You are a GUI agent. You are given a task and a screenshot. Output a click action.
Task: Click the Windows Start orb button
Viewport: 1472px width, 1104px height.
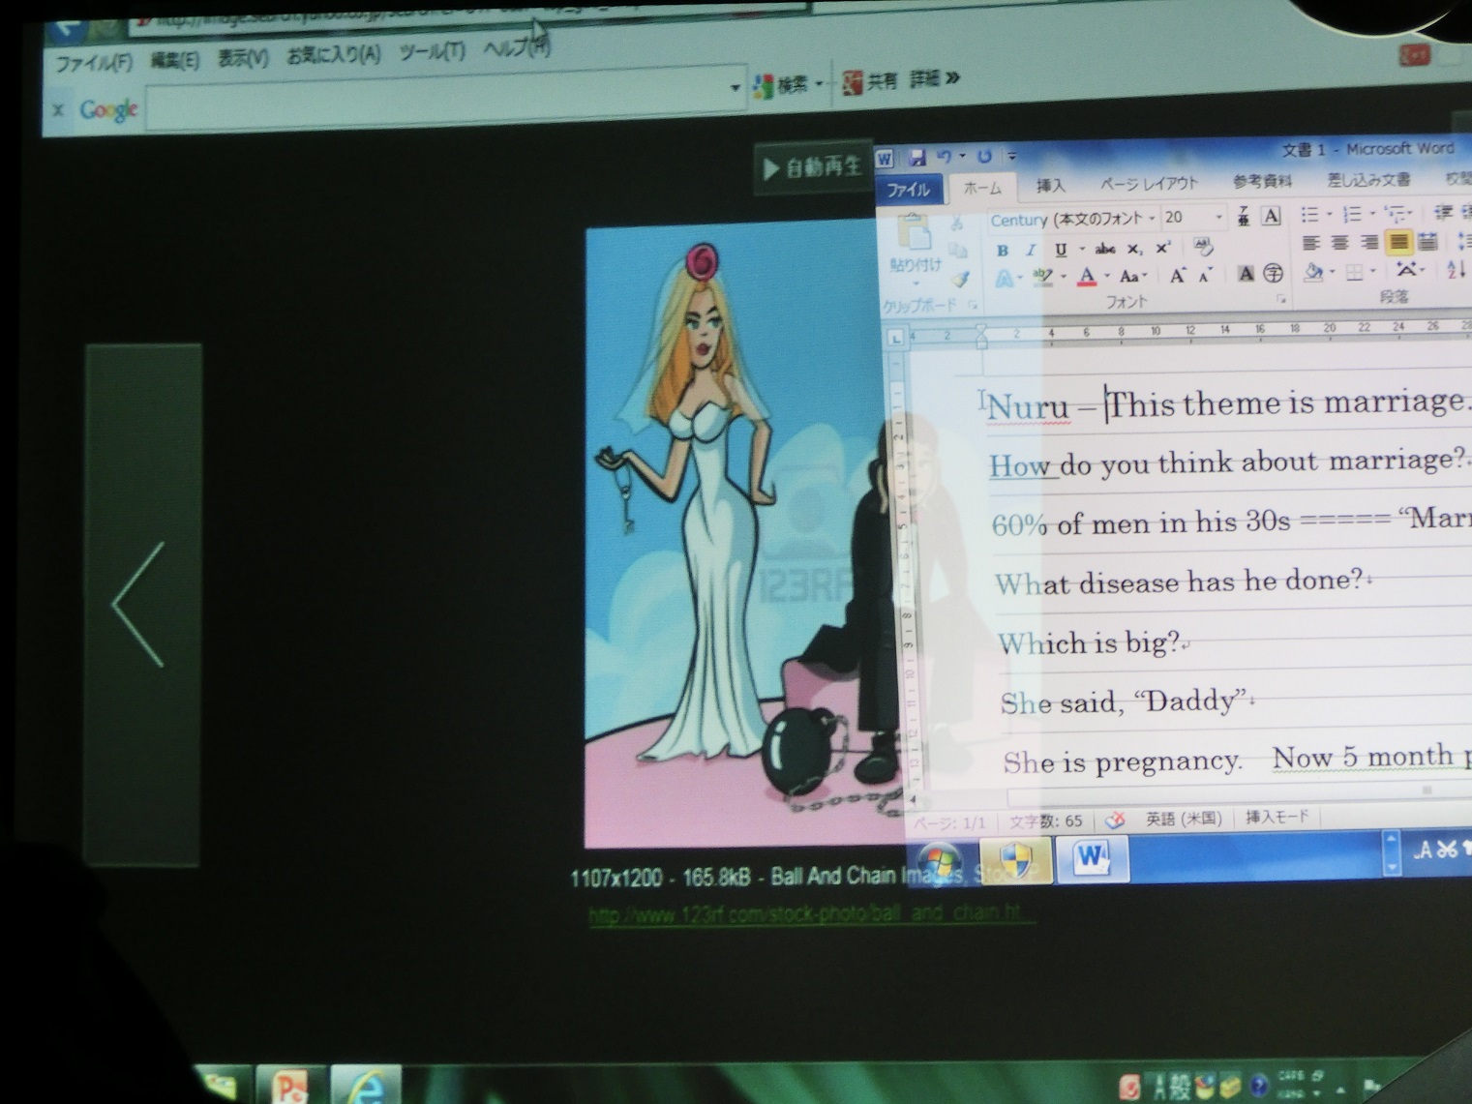[x=941, y=860]
